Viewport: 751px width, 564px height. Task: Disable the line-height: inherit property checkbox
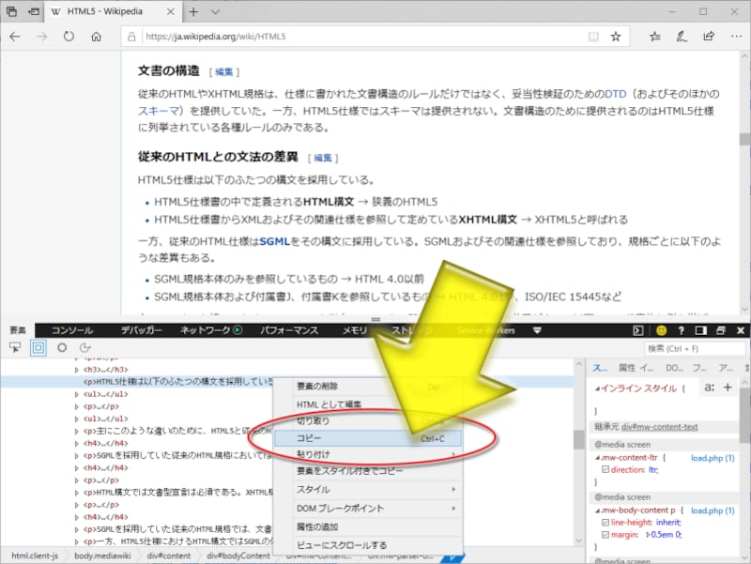(604, 523)
